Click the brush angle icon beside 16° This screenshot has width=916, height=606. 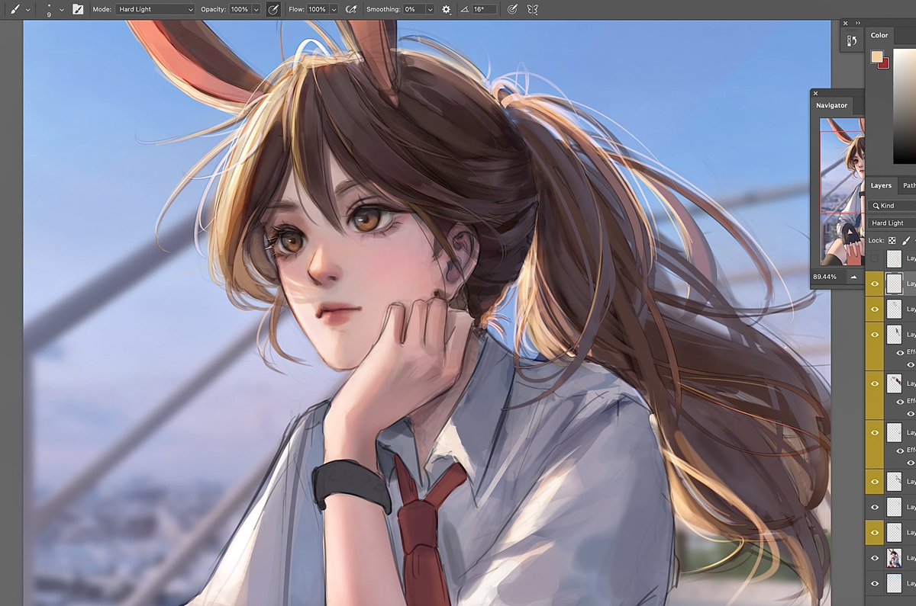465,10
